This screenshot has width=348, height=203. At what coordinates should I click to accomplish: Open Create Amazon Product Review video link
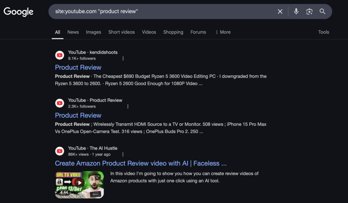point(141,163)
